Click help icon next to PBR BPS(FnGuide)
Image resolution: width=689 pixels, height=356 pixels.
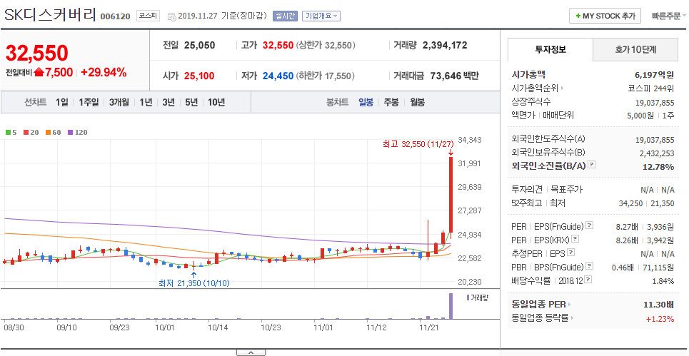click(589, 265)
